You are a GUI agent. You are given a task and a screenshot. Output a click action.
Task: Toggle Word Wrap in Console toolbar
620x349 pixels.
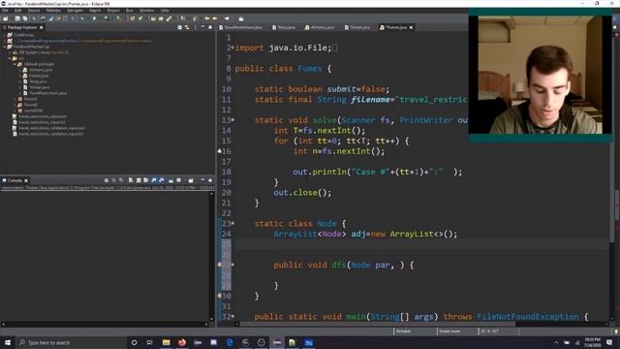click(x=146, y=180)
